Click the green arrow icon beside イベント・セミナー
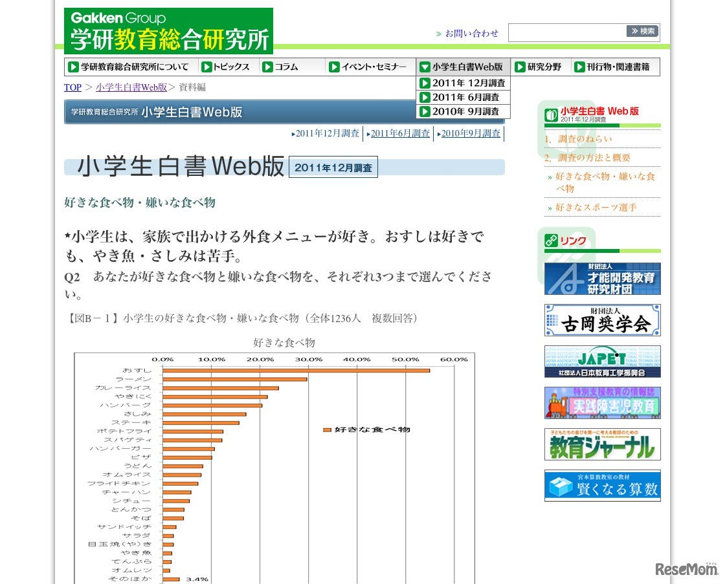This screenshot has height=584, width=727. pyautogui.click(x=334, y=67)
